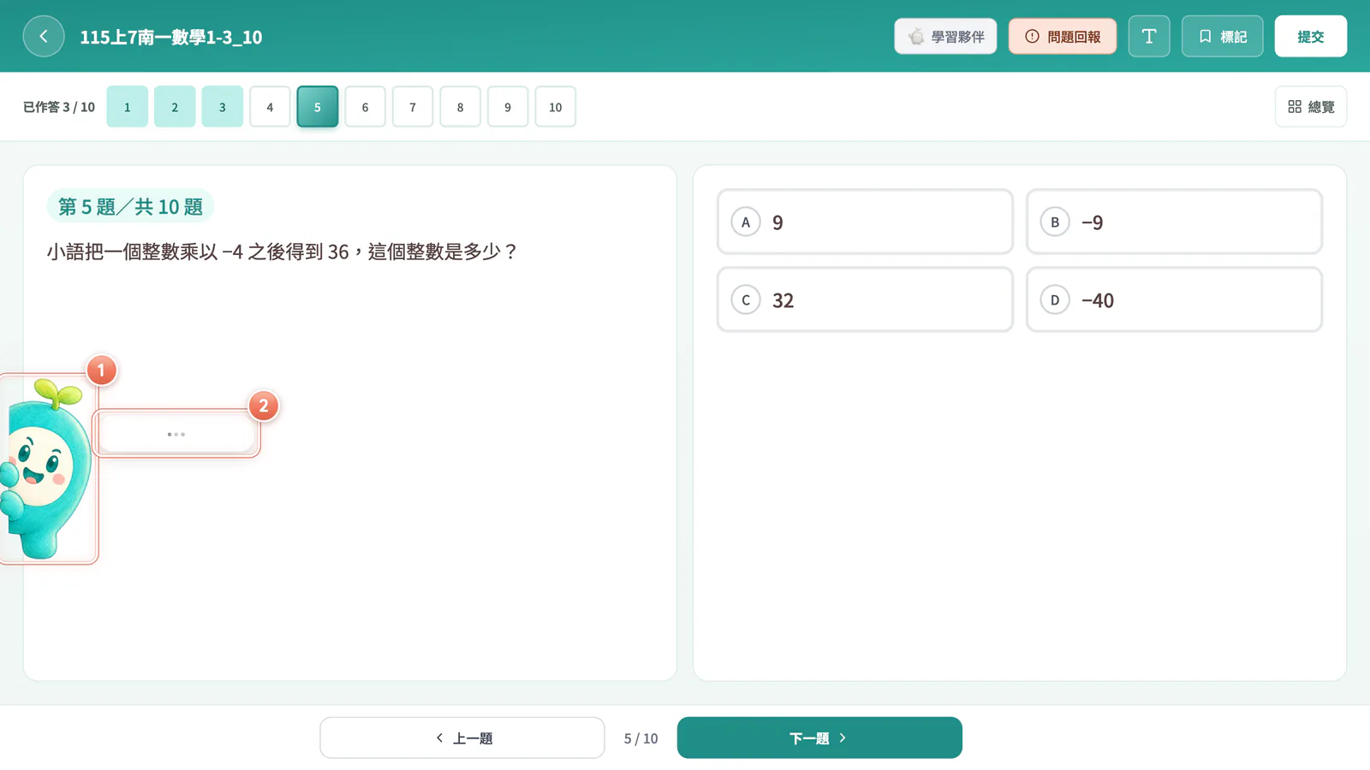Image resolution: width=1370 pixels, height=770 pixels.
Task: Click the 問題回報 report button
Action: [1063, 36]
